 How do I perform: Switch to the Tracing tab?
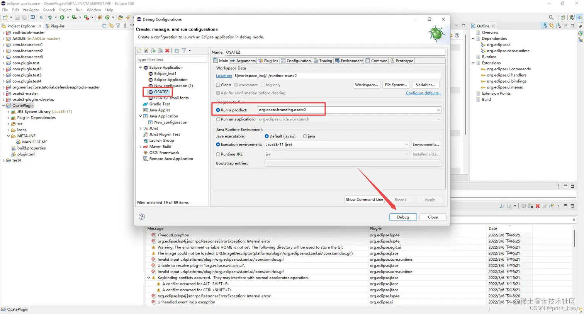click(323, 61)
